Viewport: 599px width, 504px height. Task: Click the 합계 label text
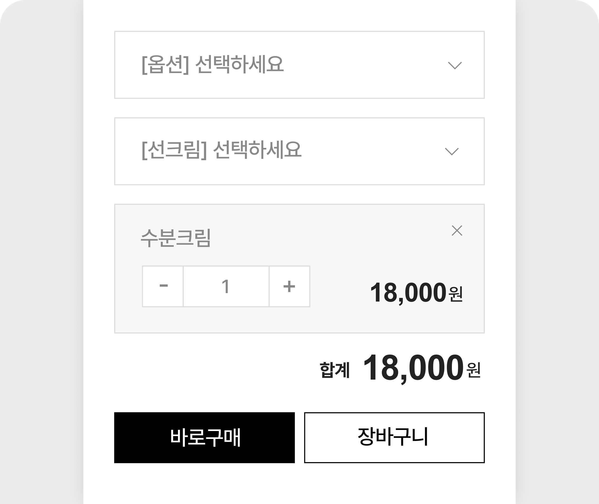[x=335, y=370]
